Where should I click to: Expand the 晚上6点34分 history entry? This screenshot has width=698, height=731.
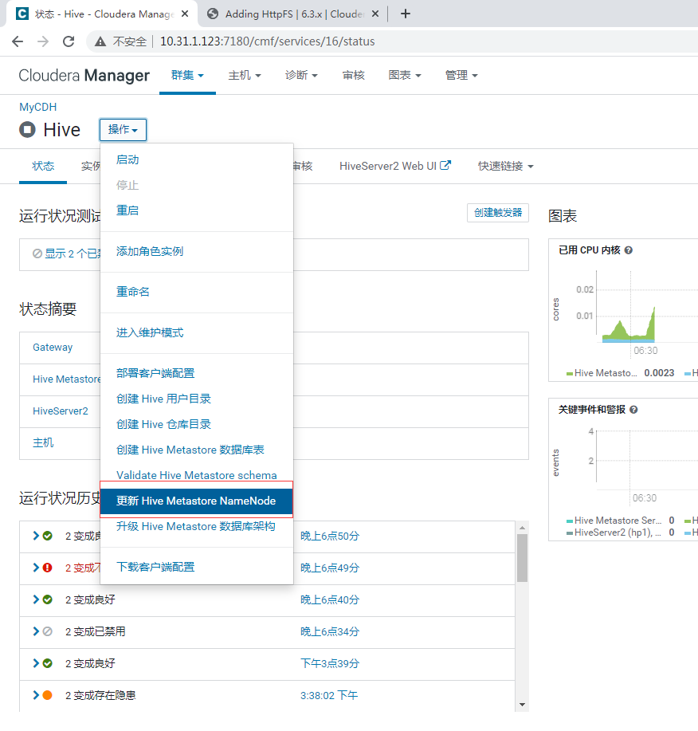36,631
